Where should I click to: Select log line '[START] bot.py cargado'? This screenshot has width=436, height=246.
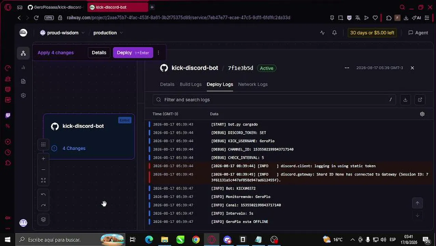tap(289, 124)
